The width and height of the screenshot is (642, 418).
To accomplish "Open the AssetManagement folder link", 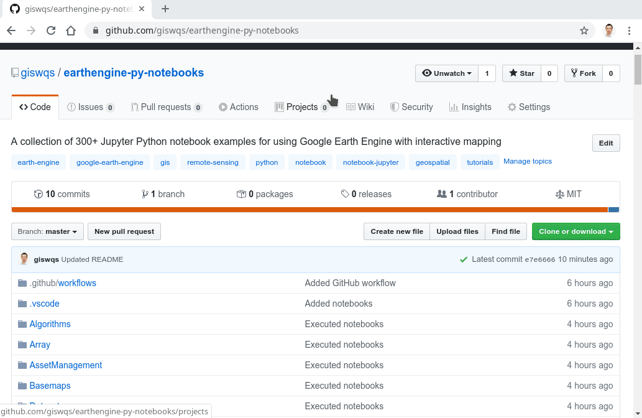I will coord(66,365).
